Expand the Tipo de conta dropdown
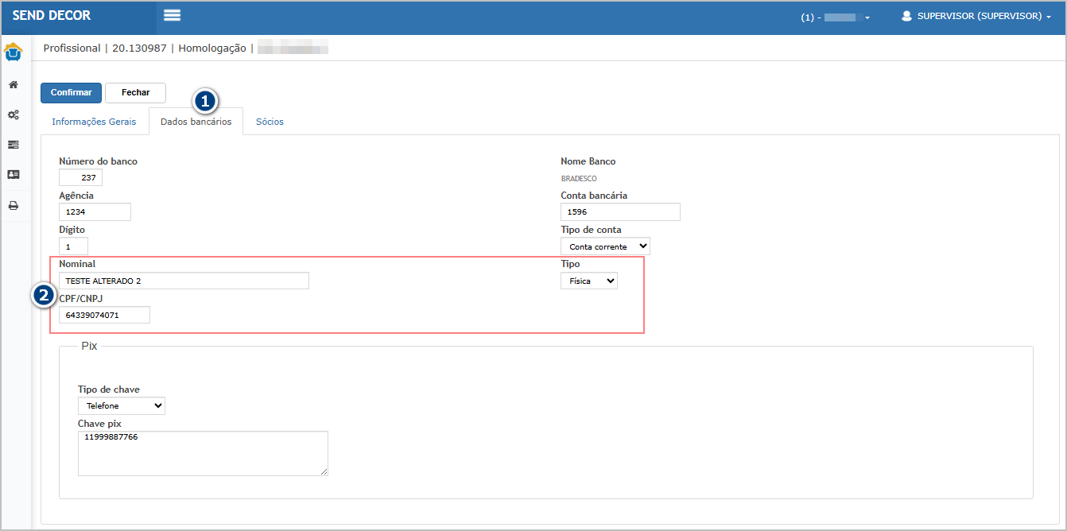 coord(605,246)
